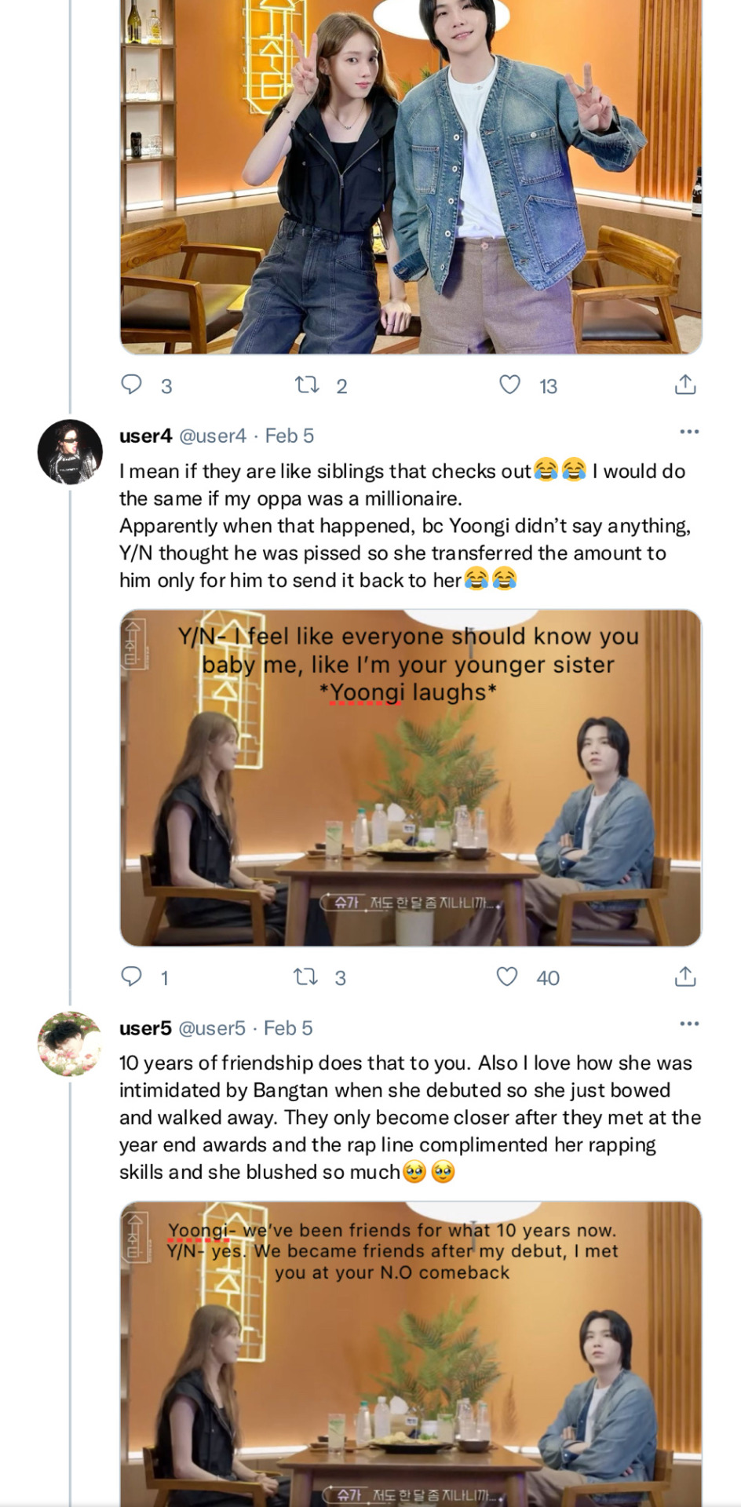Click the user5 display name

click(145, 1027)
